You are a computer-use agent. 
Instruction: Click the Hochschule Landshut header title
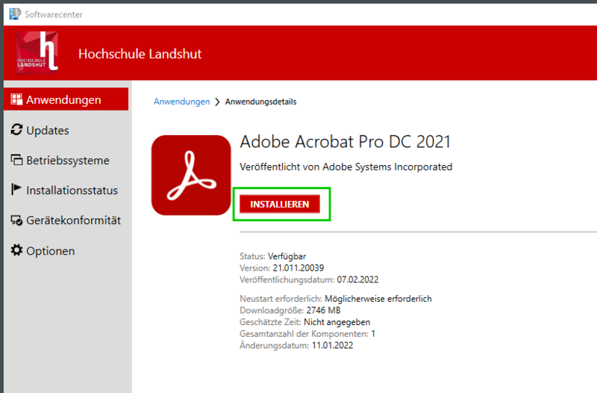tap(140, 54)
